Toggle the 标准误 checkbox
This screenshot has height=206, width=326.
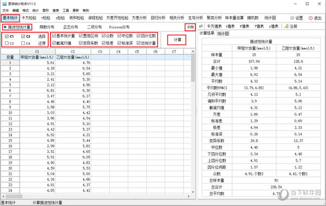point(119,43)
